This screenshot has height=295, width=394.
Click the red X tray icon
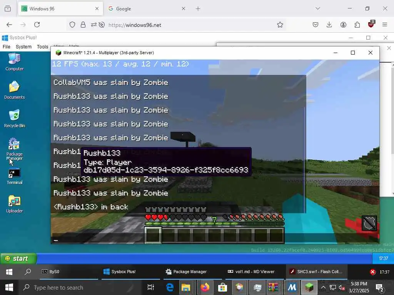click(x=373, y=272)
